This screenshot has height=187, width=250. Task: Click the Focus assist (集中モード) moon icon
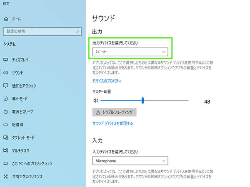5,98
